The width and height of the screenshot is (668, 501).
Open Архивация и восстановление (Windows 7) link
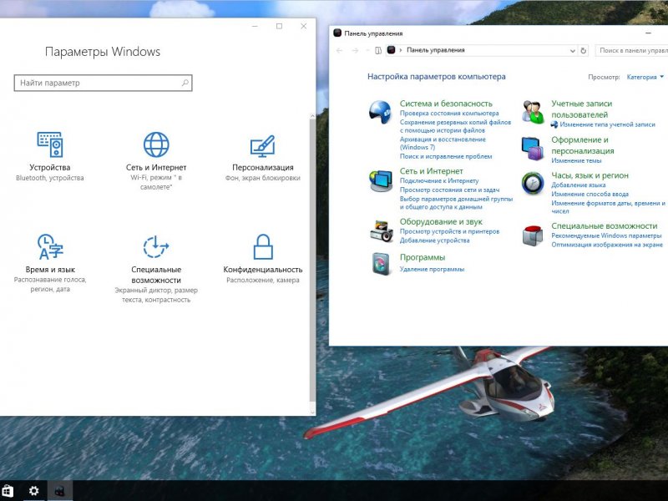pos(443,143)
